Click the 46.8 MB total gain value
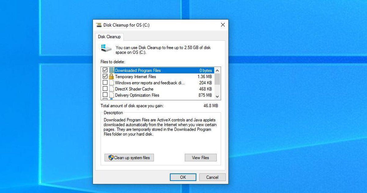 click(x=211, y=106)
